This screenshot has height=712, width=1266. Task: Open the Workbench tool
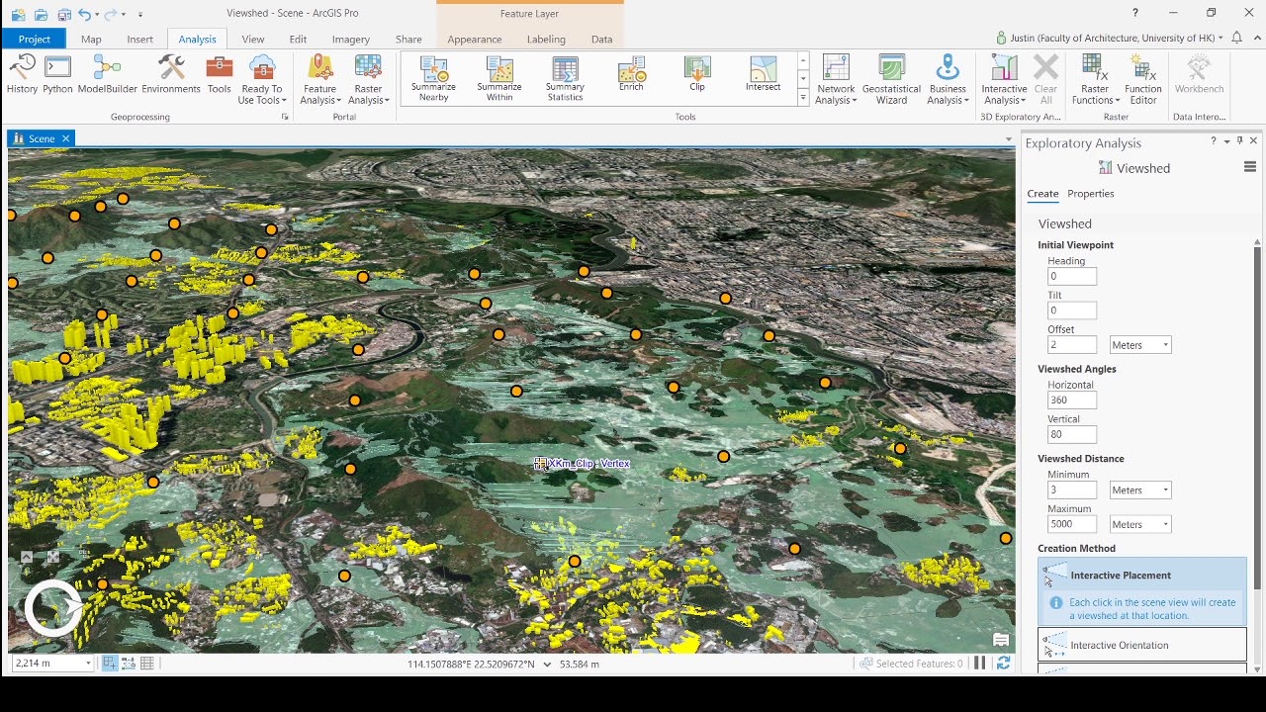(1199, 75)
